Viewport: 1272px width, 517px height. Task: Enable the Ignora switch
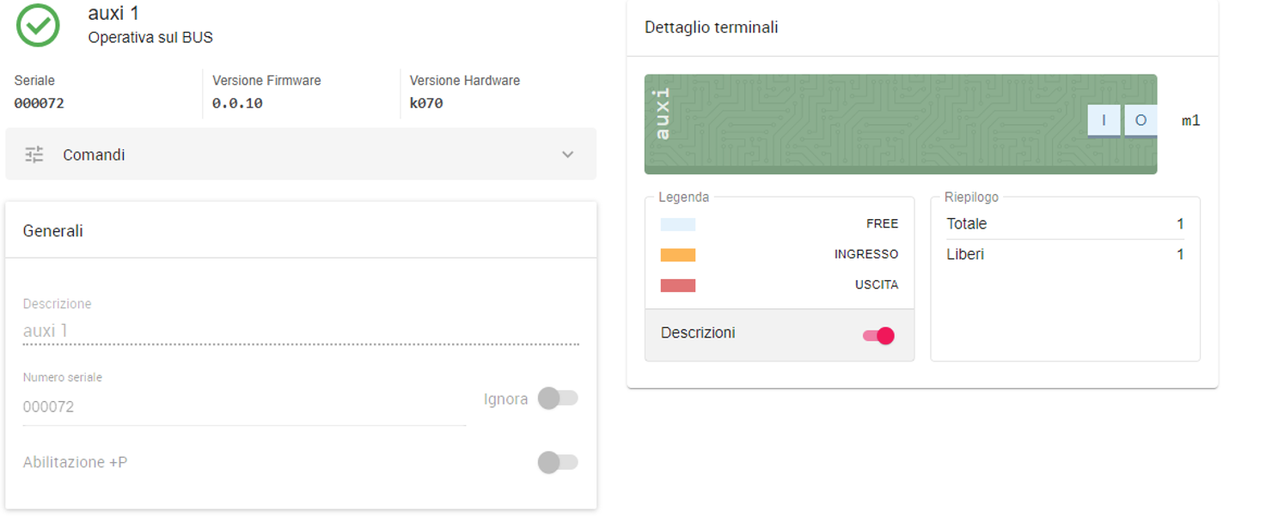click(x=558, y=398)
